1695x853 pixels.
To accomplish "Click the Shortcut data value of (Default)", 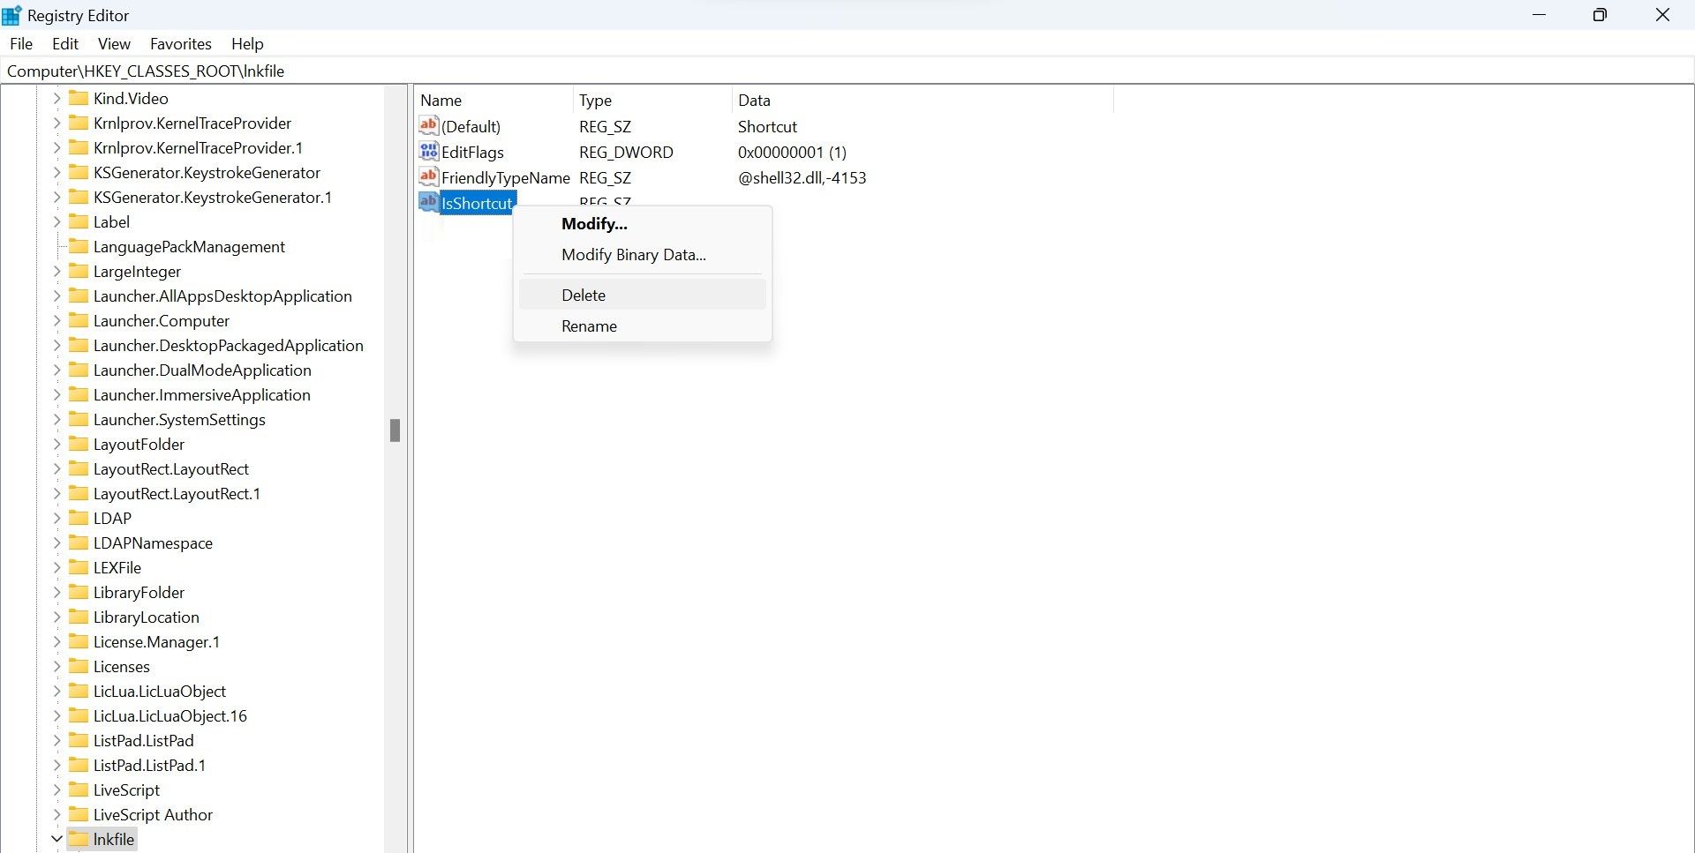I will pyautogui.click(x=767, y=126).
